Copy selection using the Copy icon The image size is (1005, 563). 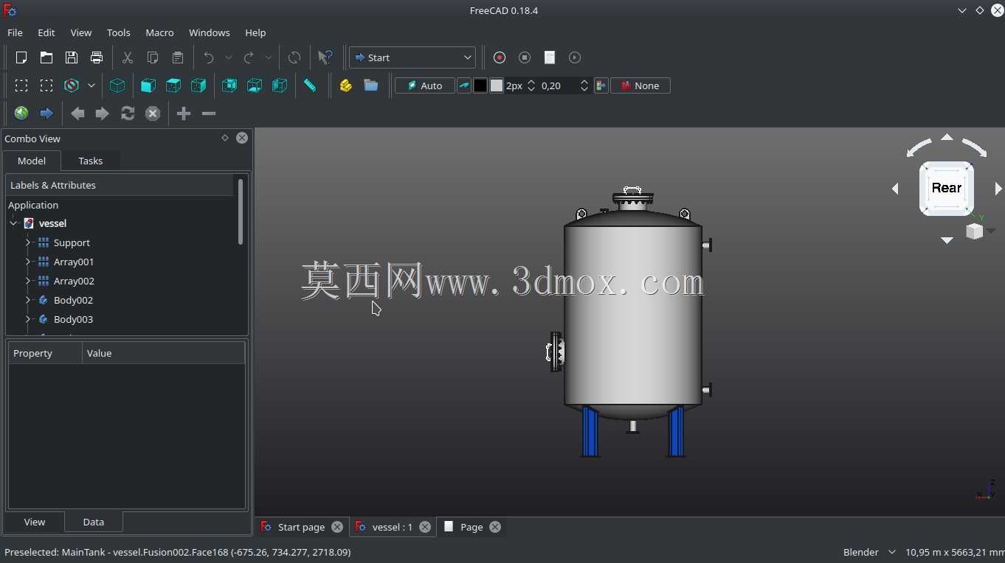click(x=153, y=57)
